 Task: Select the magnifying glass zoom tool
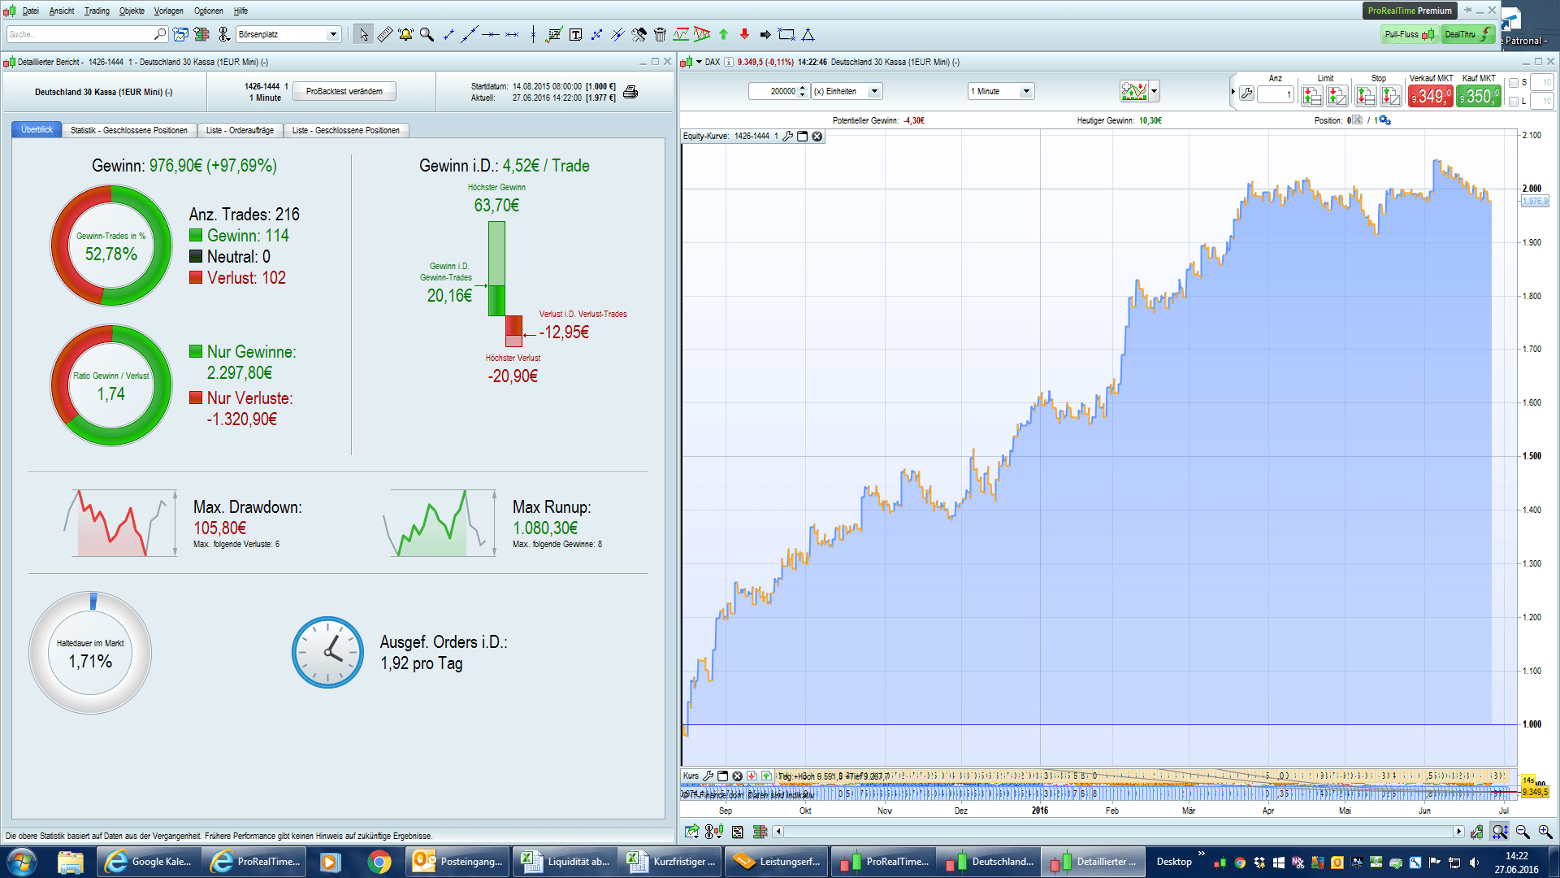427,34
